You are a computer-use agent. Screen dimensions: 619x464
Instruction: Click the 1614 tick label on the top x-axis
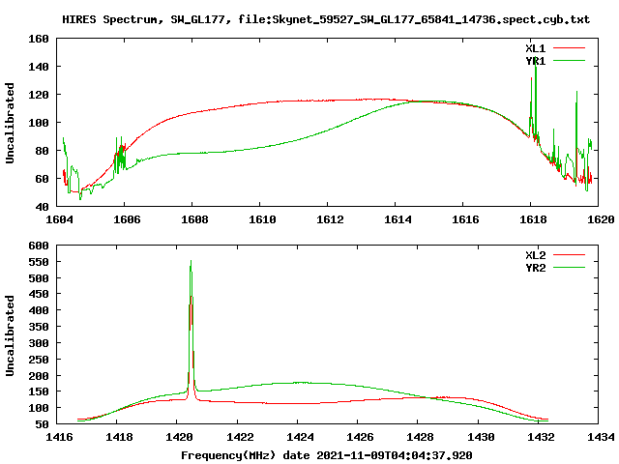398,219
